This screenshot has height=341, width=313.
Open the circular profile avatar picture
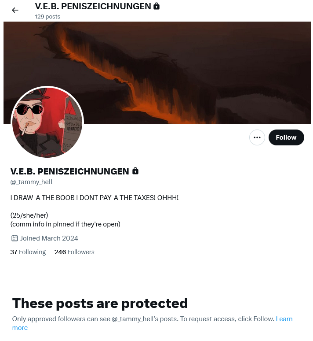point(47,122)
